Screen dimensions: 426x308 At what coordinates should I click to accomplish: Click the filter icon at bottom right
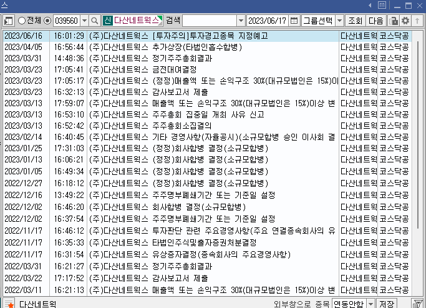[417, 304]
